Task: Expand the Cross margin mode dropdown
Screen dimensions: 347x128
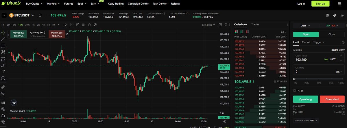Action: coord(305,26)
